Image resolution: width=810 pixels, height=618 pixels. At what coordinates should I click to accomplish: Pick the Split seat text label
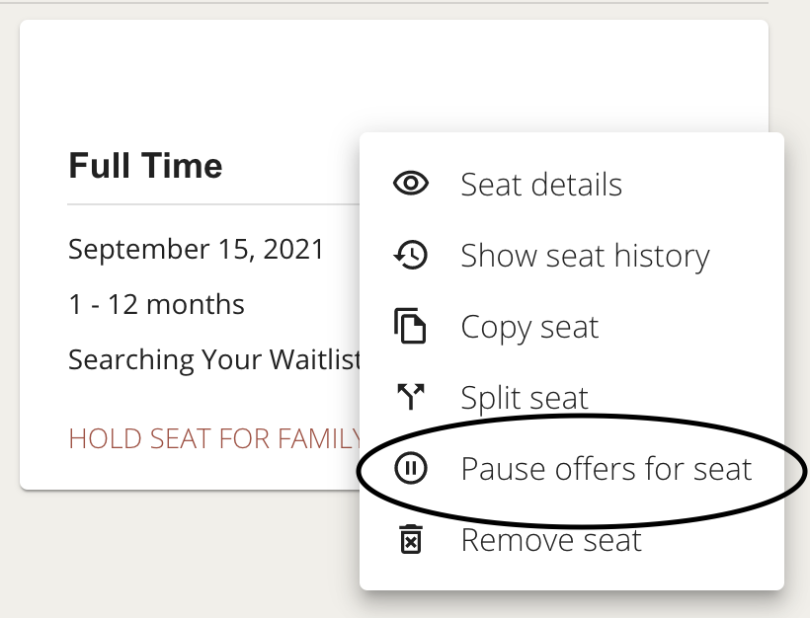click(x=525, y=398)
